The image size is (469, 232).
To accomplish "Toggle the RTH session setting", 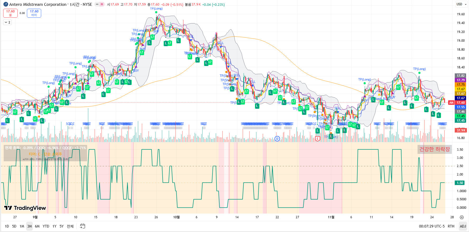I will tap(451, 226).
